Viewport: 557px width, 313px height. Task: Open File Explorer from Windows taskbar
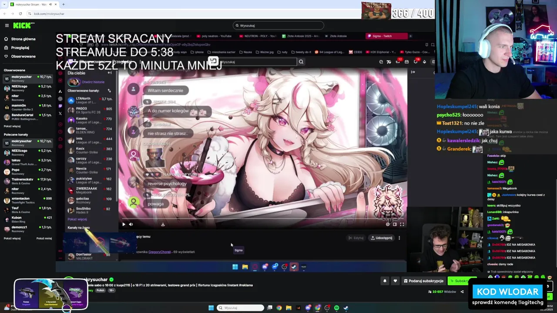pos(289,308)
